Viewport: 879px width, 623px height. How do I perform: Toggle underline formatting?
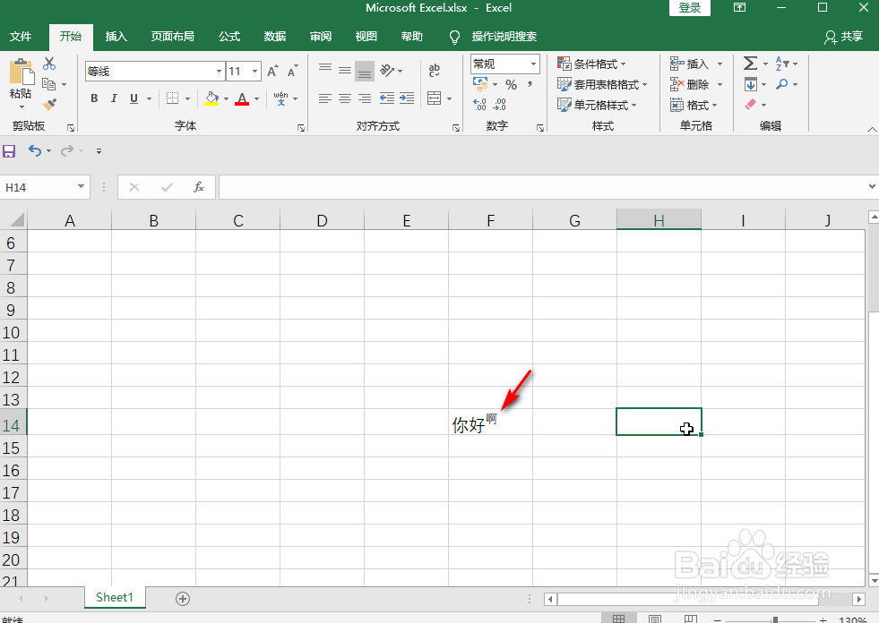133,98
